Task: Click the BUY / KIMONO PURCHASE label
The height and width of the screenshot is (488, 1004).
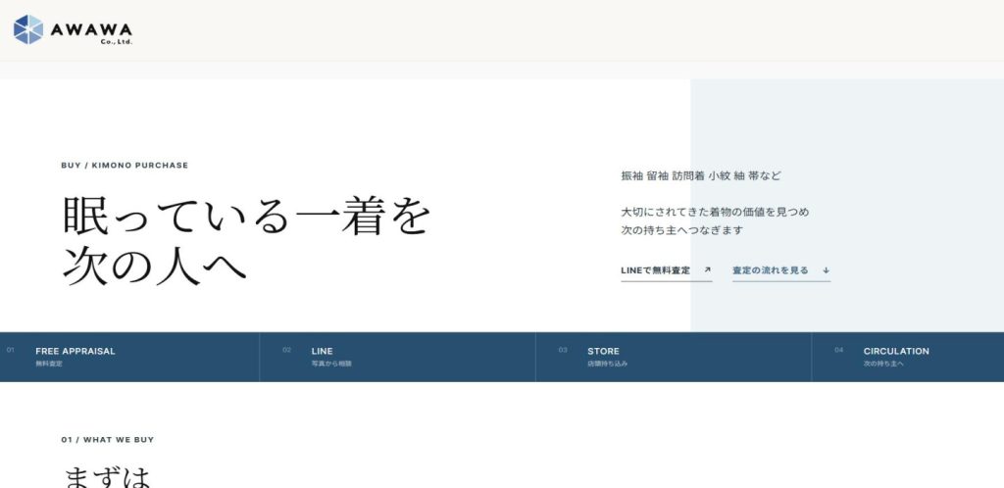Action: [125, 165]
